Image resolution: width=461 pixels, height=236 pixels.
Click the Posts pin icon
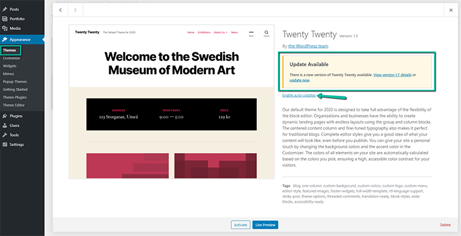tap(5, 9)
